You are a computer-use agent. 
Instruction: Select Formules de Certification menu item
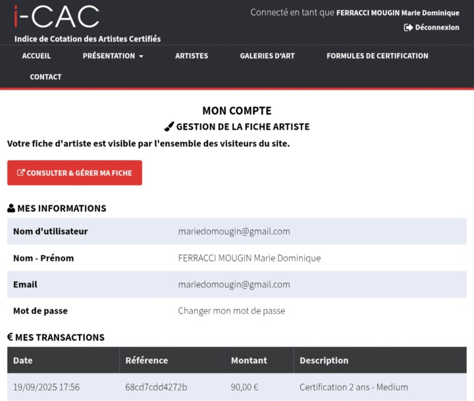pyautogui.click(x=377, y=56)
